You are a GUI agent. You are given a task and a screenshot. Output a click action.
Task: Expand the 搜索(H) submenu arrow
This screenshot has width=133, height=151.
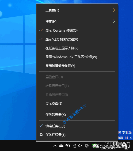coord(114,21)
